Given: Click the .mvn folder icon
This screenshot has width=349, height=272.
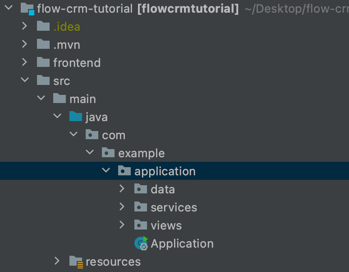Looking at the screenshot, I should (x=43, y=44).
